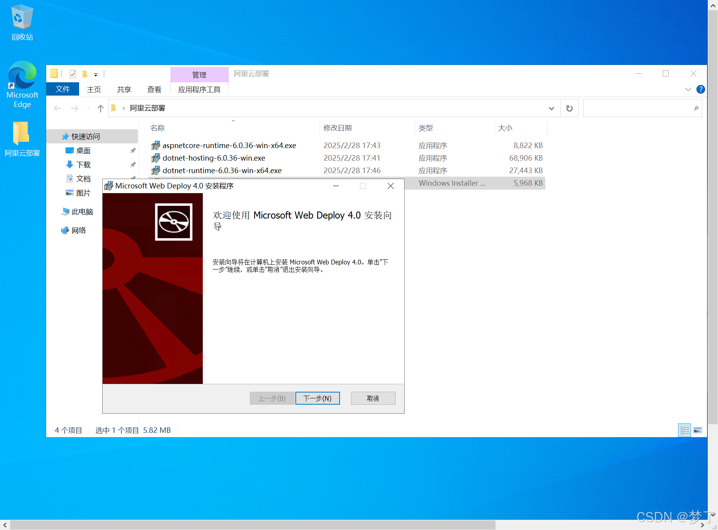Click the Back navigation arrow

coord(57,108)
